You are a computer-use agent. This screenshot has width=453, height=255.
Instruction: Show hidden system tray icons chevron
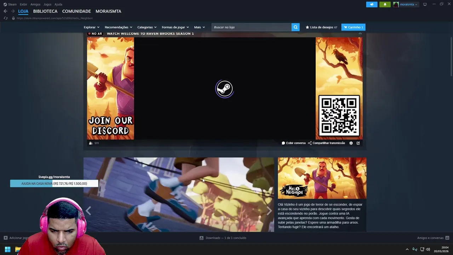(x=407, y=249)
